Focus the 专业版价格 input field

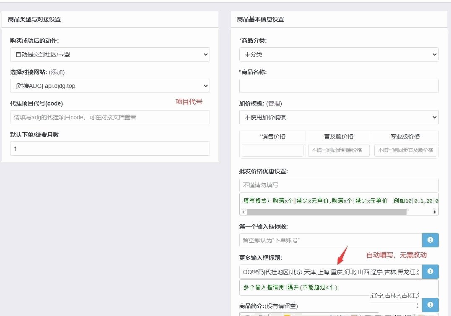[405, 150]
